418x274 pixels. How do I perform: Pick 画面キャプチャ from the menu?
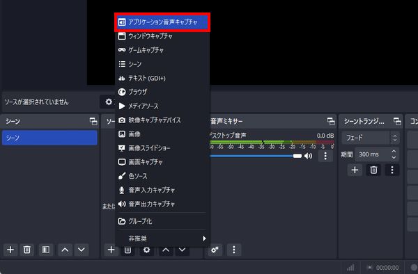pos(162,162)
